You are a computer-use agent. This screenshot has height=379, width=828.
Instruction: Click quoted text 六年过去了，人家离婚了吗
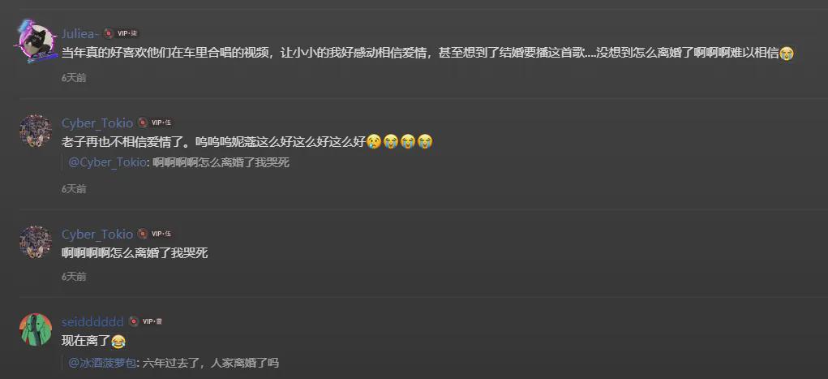pos(210,363)
